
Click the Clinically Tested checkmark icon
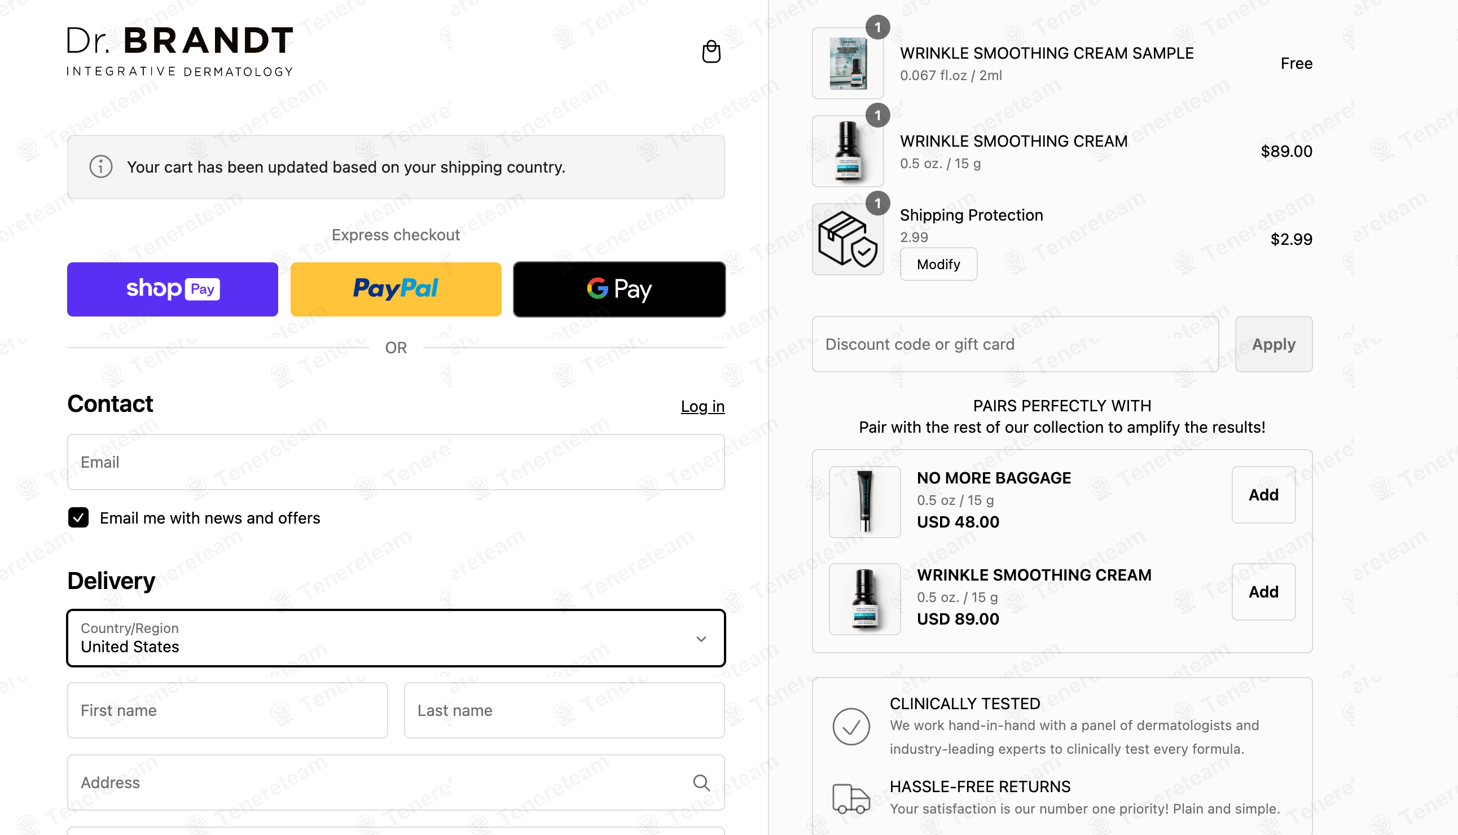click(851, 727)
